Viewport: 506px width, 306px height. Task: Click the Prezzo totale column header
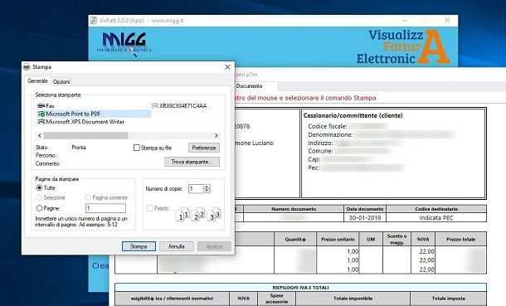(461, 240)
